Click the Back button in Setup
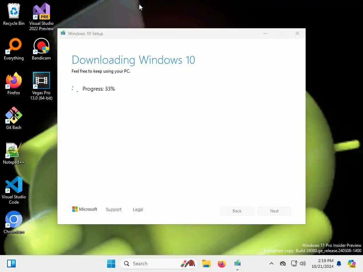The image size is (363, 272). [237, 211]
